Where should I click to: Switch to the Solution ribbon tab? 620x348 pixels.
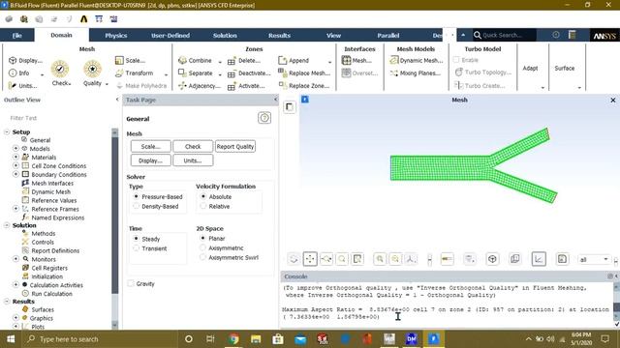tap(225, 35)
